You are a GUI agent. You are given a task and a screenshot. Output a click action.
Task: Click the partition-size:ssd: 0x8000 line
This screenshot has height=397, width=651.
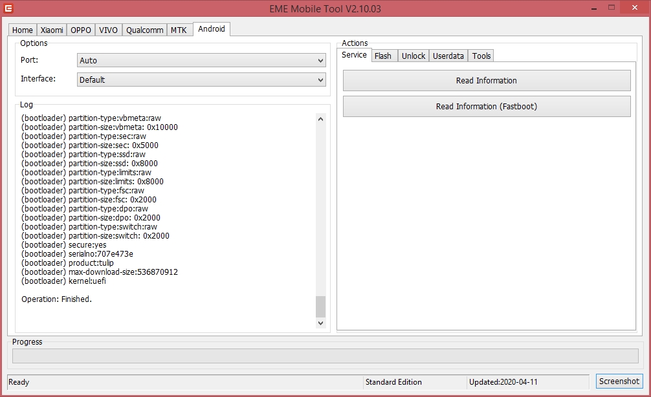pyautogui.click(x=90, y=164)
